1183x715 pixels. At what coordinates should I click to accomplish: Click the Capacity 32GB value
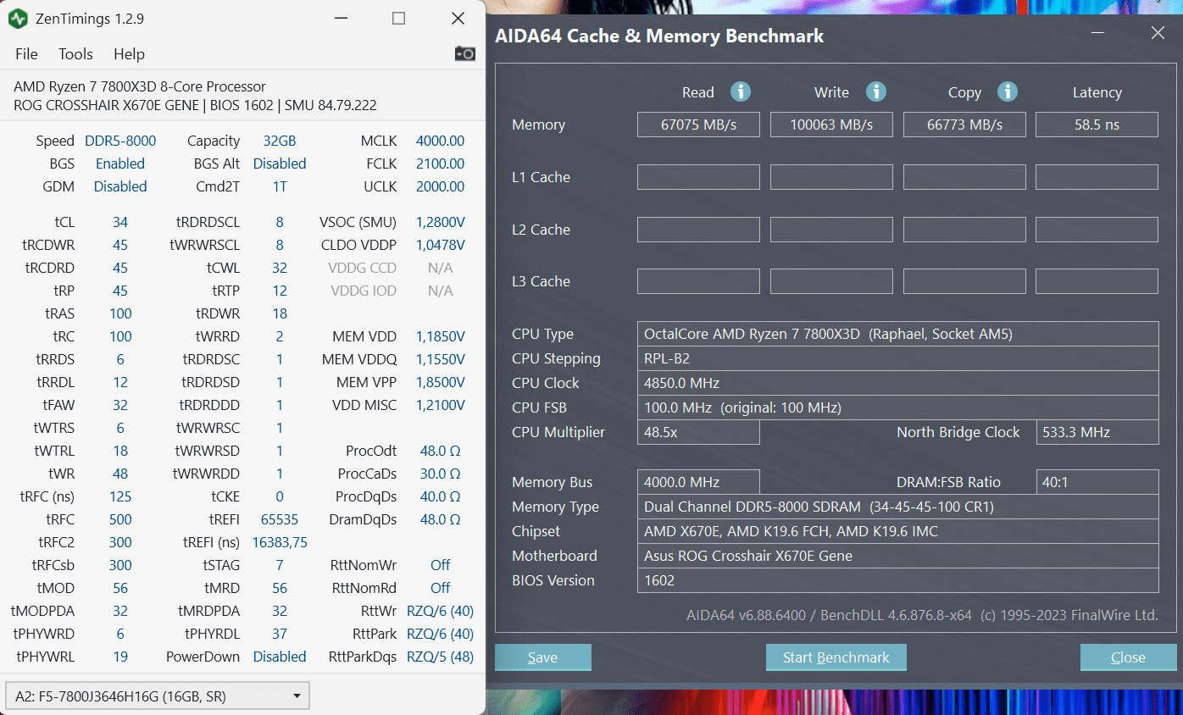(280, 141)
